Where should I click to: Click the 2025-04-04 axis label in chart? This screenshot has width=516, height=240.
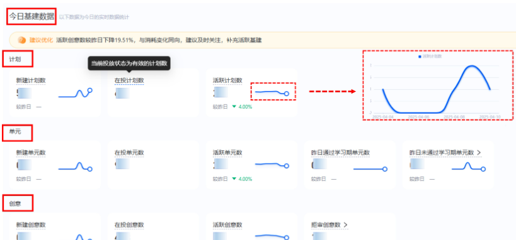[383, 117]
